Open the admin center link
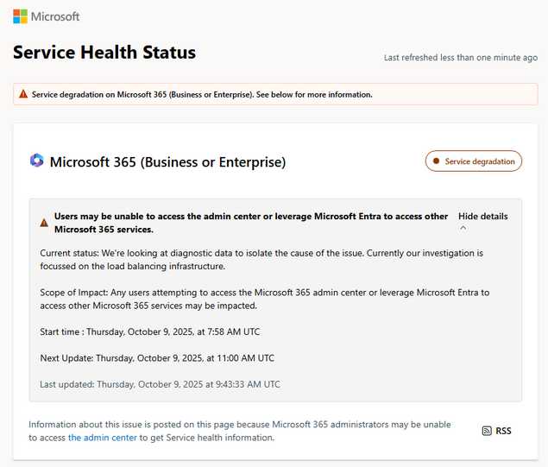 point(102,438)
